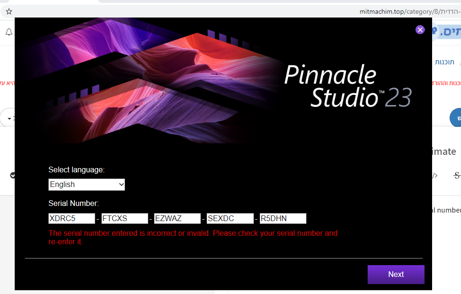461x294 pixels.
Task: Click the serial field containing EZWAZ
Action: click(177, 219)
